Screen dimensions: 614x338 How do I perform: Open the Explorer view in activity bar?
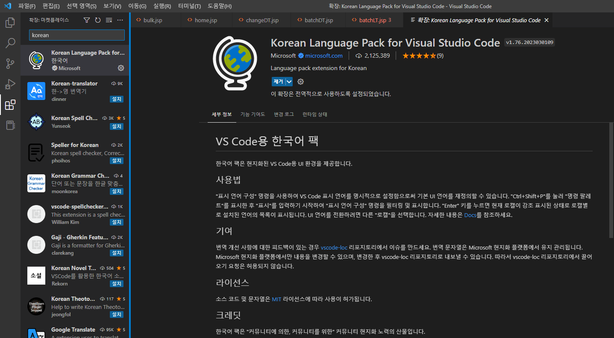(10, 23)
